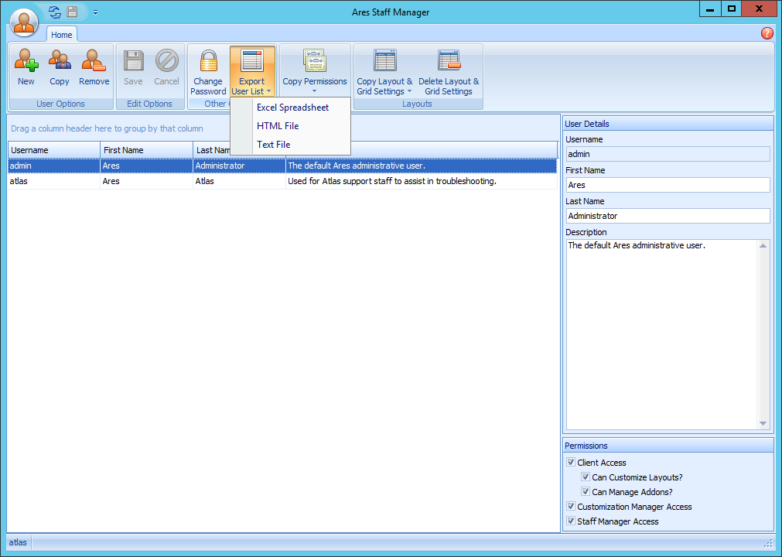Click the New user icon
Screen dimensions: 782x557
tap(26, 62)
